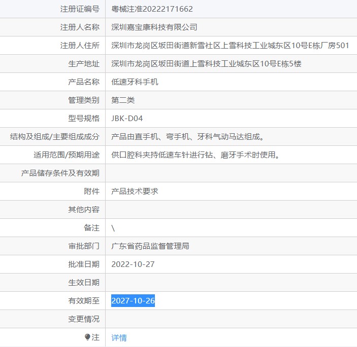Click the production address ending in E栋5楼
This screenshot has height=347, width=357.
pyautogui.click(x=206, y=64)
